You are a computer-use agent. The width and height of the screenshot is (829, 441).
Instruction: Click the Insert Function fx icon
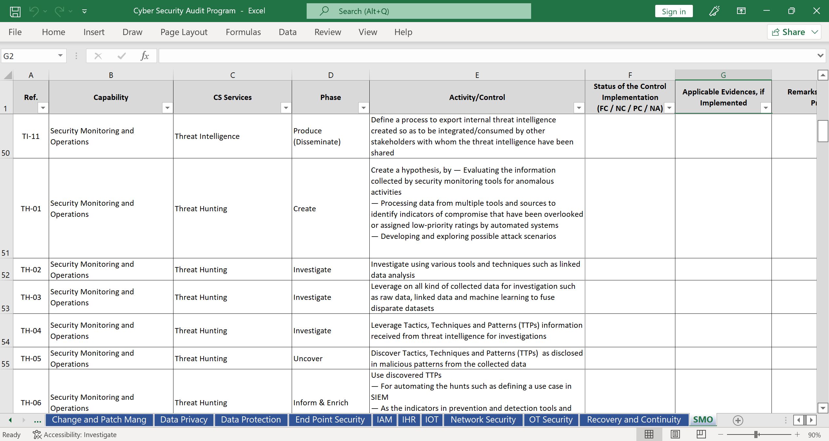[x=145, y=56]
